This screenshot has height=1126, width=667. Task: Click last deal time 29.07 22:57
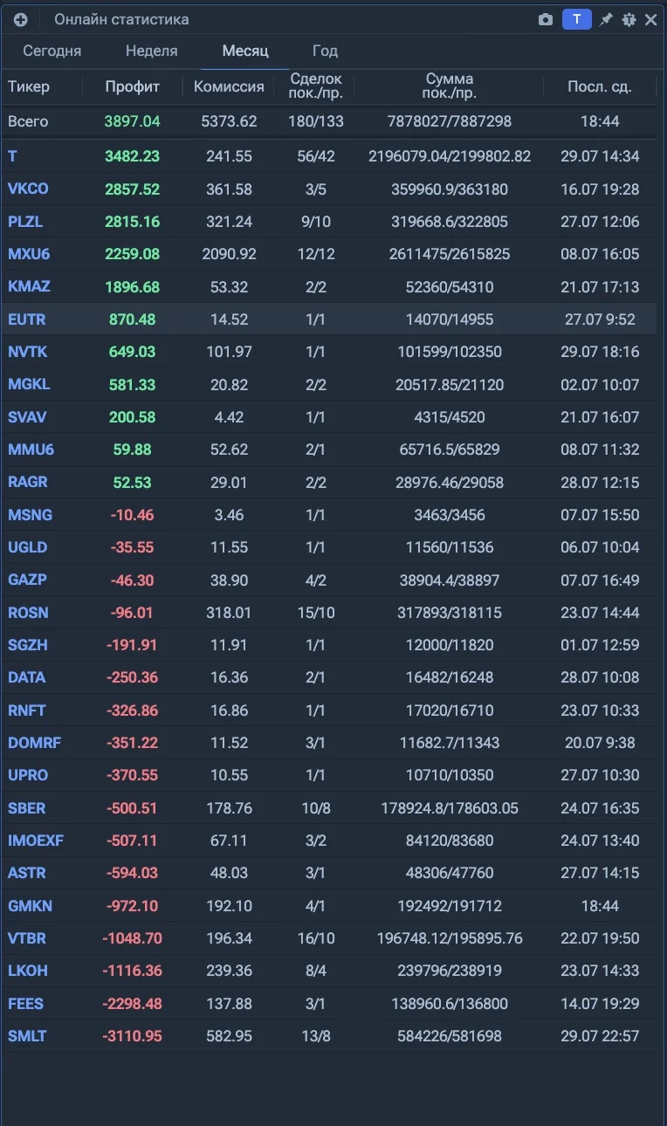tap(600, 1036)
